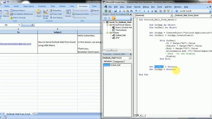The image size is (212, 119).
Task: Click the Copy icon in VBA toolbar
Action: [124, 11]
